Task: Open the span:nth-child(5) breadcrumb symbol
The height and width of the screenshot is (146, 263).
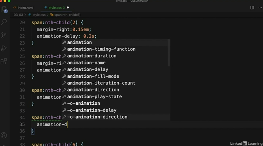Action: [67, 15]
